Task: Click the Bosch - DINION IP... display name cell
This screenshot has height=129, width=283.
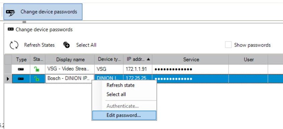Action: [70, 78]
